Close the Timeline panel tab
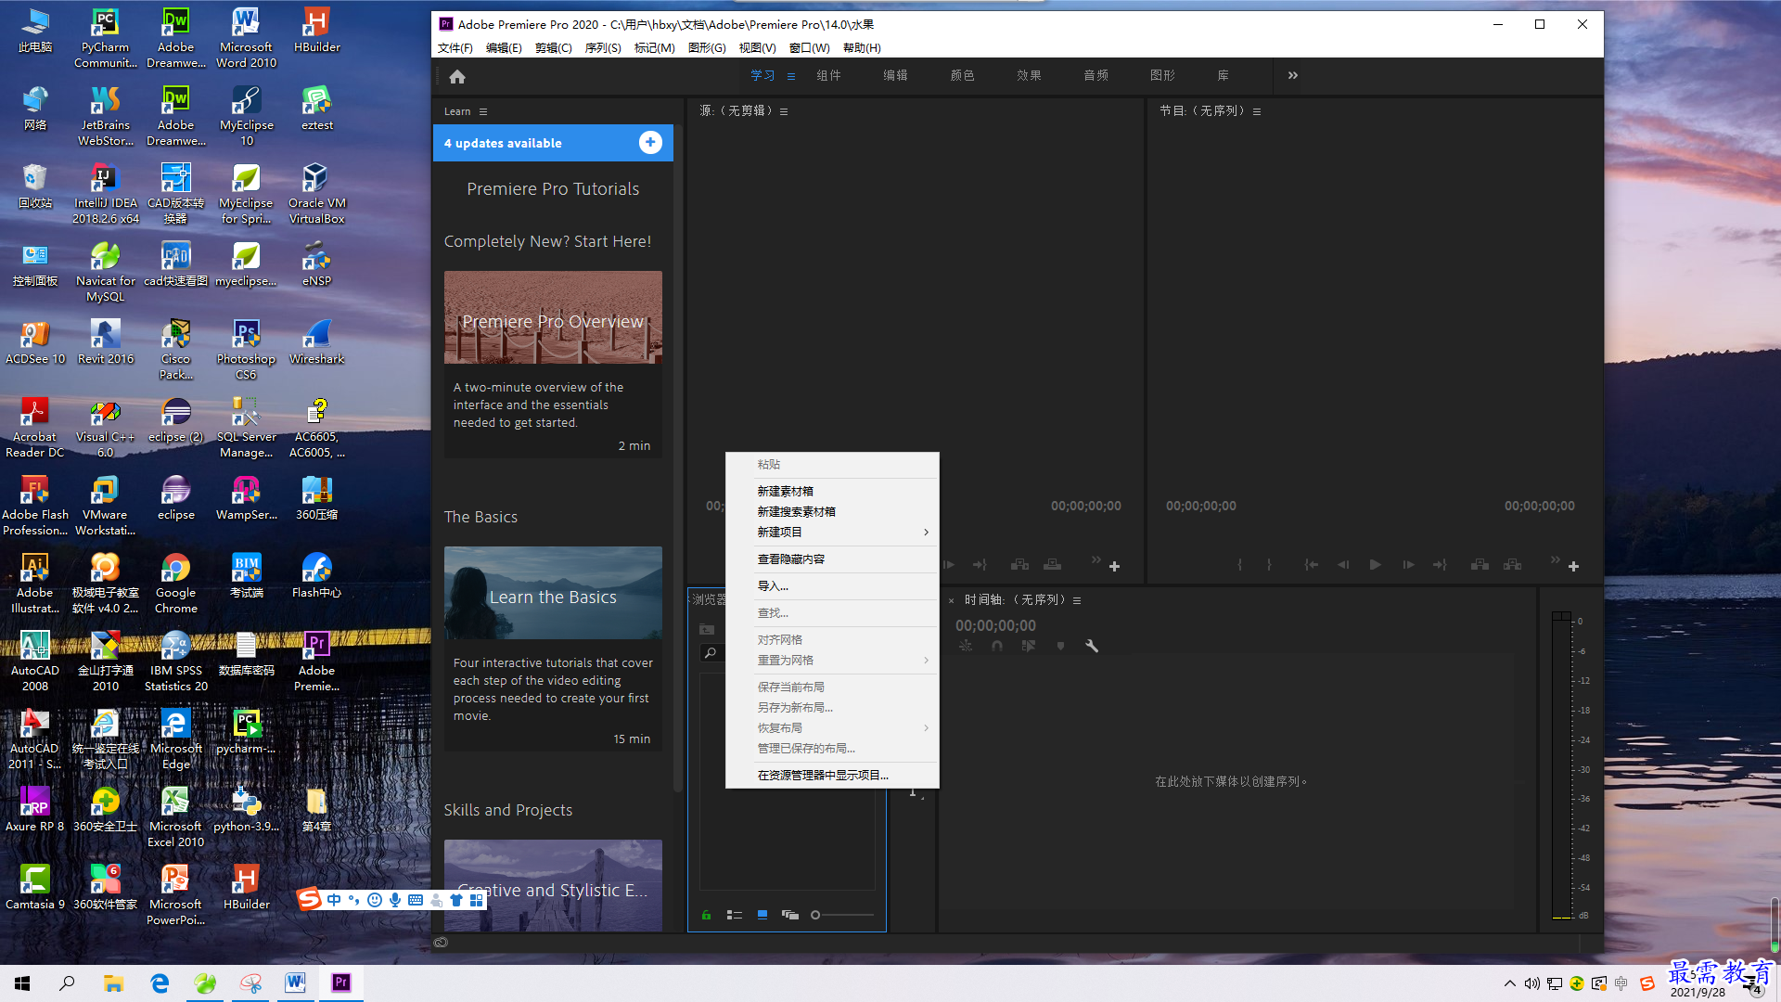This screenshot has height=1002, width=1781. pos(951,601)
